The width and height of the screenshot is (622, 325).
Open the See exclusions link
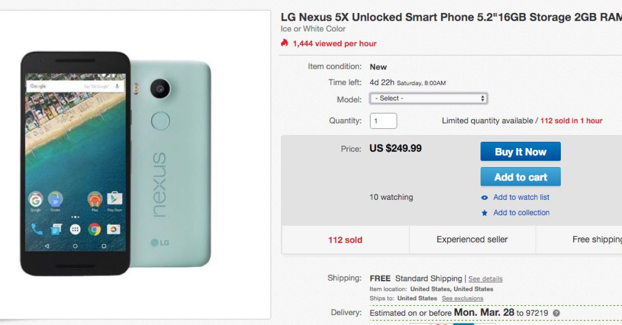tap(462, 299)
